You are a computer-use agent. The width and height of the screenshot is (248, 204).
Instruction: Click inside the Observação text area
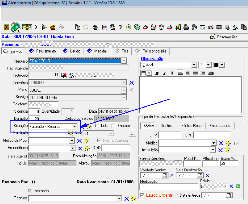(191, 95)
